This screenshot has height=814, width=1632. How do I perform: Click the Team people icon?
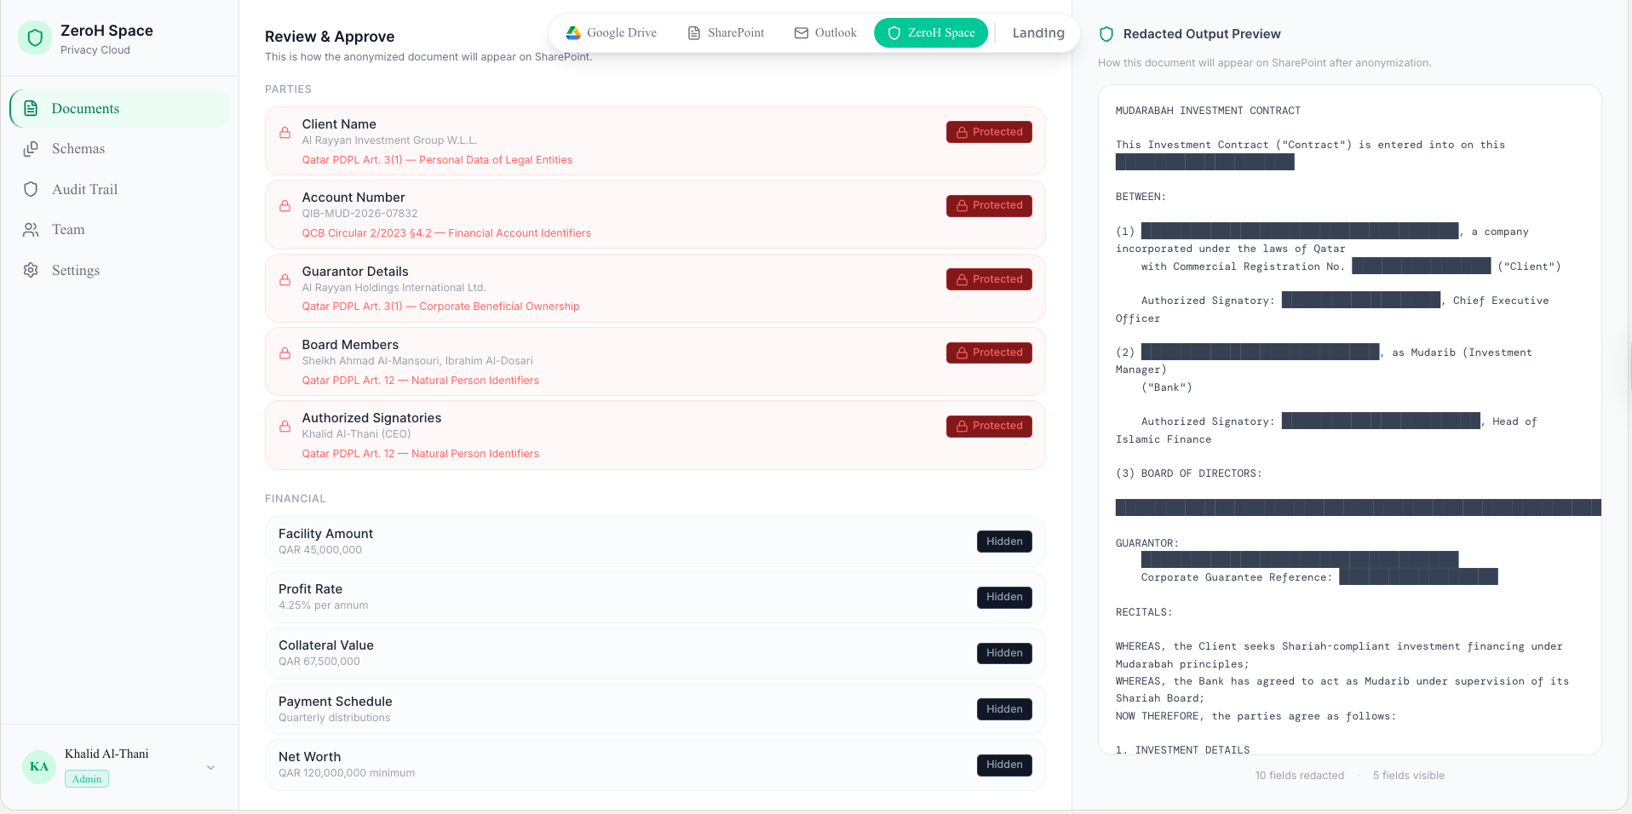coord(31,230)
